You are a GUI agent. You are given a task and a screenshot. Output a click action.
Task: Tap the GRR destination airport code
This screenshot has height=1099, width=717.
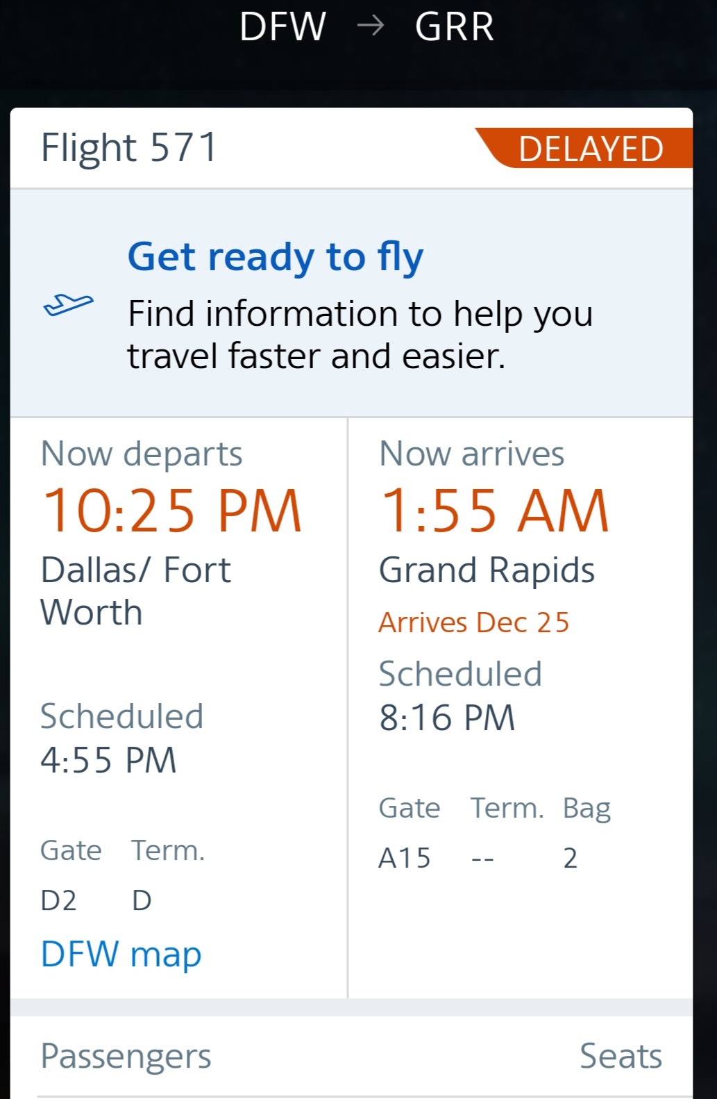[455, 26]
